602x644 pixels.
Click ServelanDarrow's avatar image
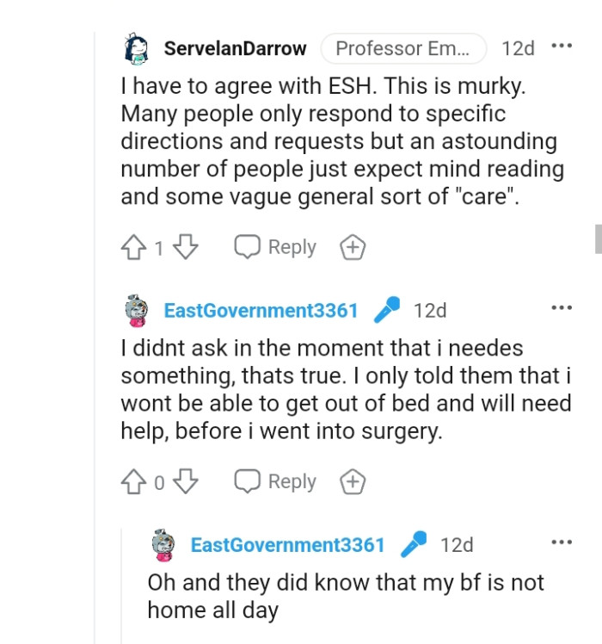pyautogui.click(x=136, y=49)
